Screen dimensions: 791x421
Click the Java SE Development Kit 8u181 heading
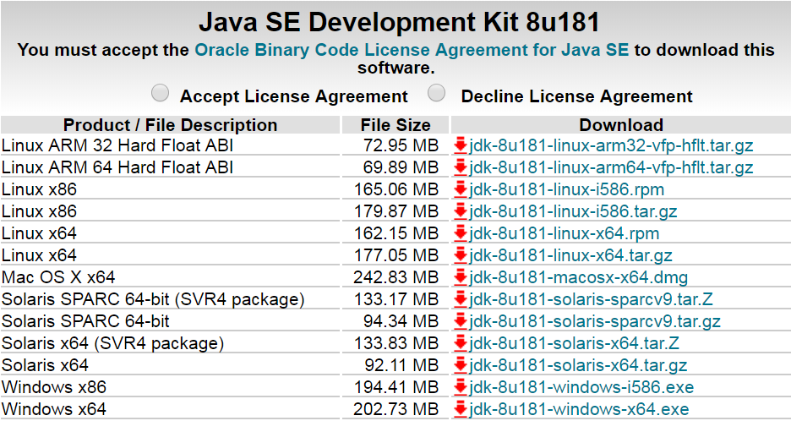coord(399,22)
